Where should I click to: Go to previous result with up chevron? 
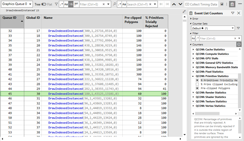(174, 4)
